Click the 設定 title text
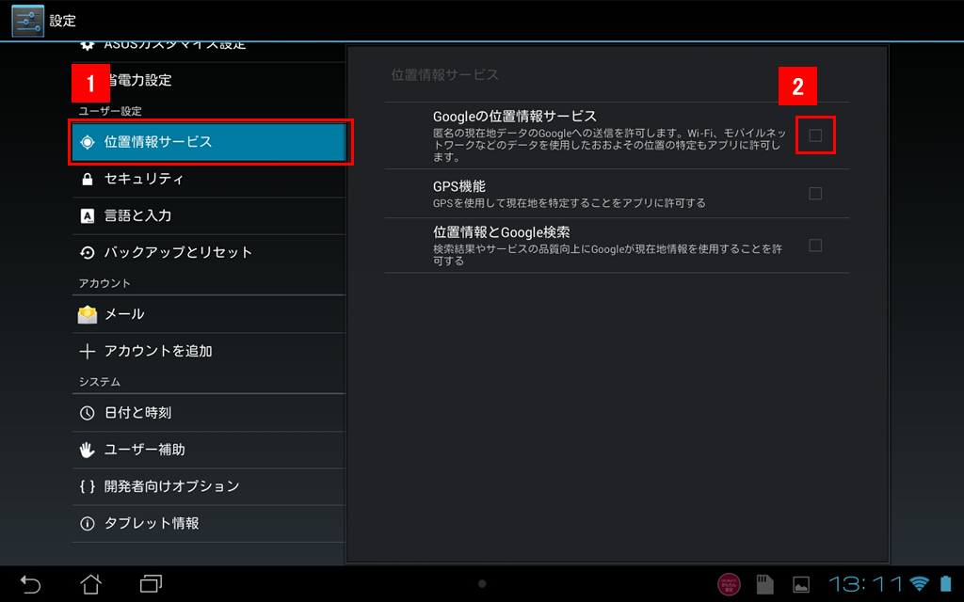Image resolution: width=964 pixels, height=602 pixels. (63, 21)
